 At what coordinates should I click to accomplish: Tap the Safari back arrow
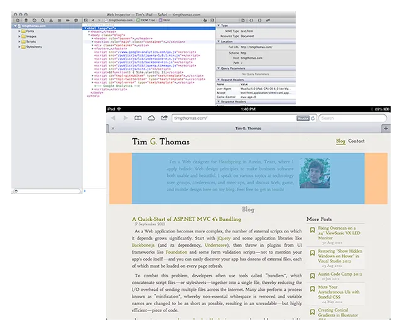[x=114, y=118]
